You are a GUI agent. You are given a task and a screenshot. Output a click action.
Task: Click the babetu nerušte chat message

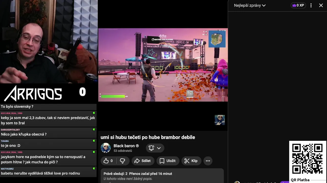click(40, 173)
